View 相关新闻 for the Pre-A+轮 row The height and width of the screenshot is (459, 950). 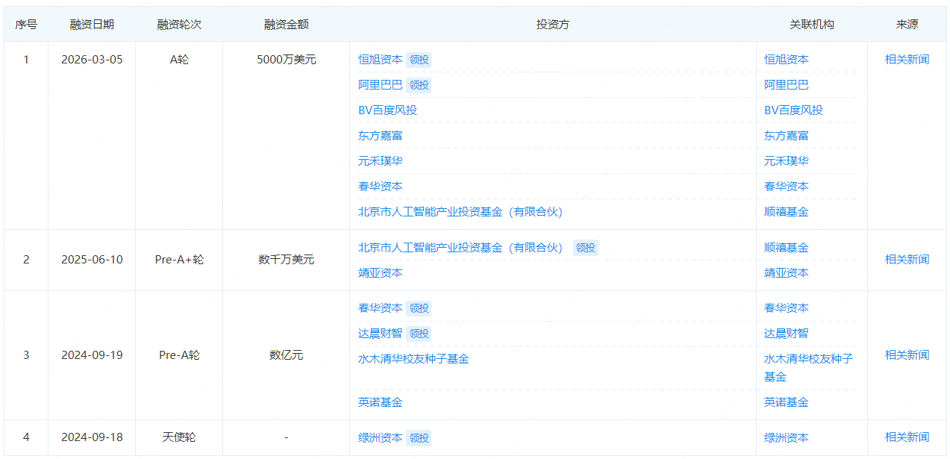(907, 260)
